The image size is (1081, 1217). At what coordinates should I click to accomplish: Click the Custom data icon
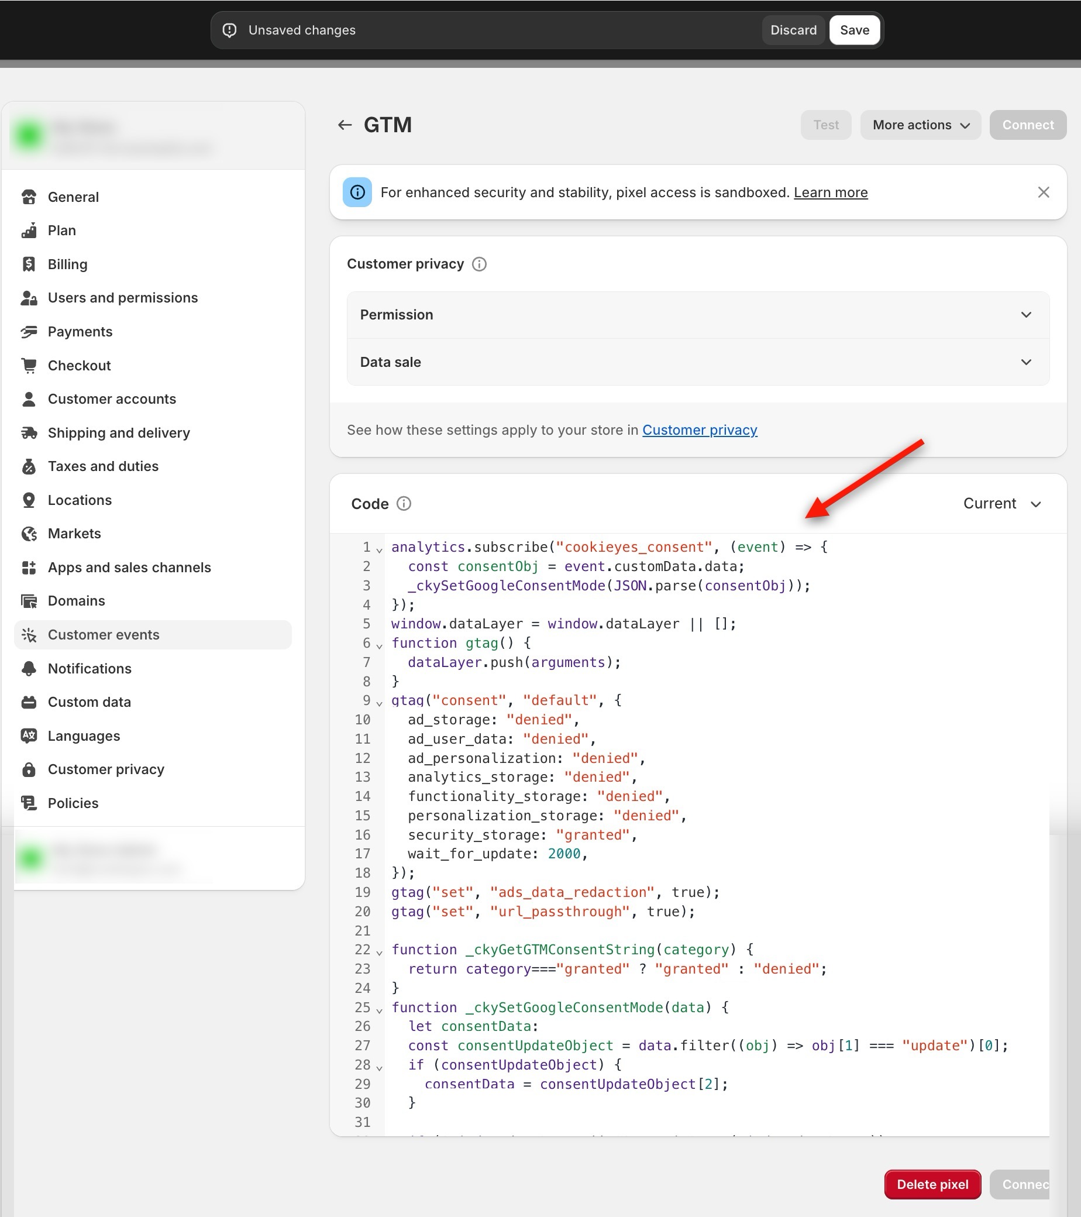[29, 702]
